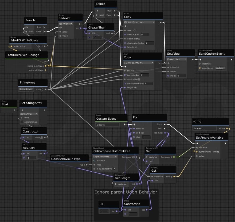The width and height of the screenshot is (235, 222).
Task: Expand the IndexOf ([], Object) overload dropdown
Action: (66, 23)
